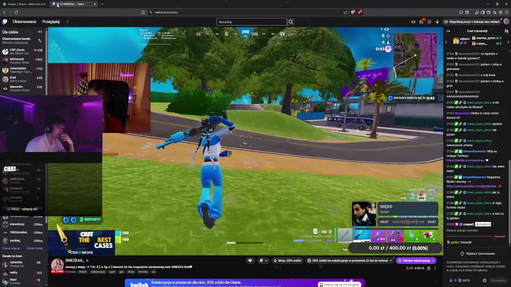Select the Polski tag
This screenshot has height=287, width=511.
[x=83, y=272]
